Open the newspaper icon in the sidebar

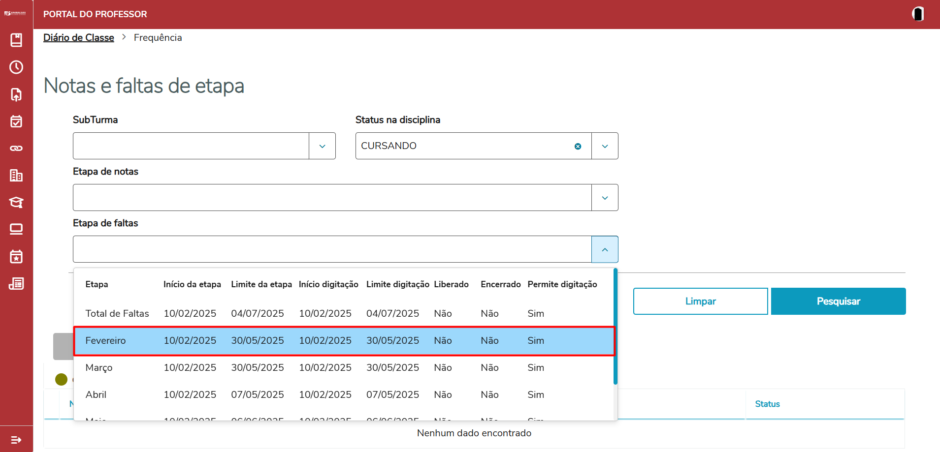click(x=16, y=284)
